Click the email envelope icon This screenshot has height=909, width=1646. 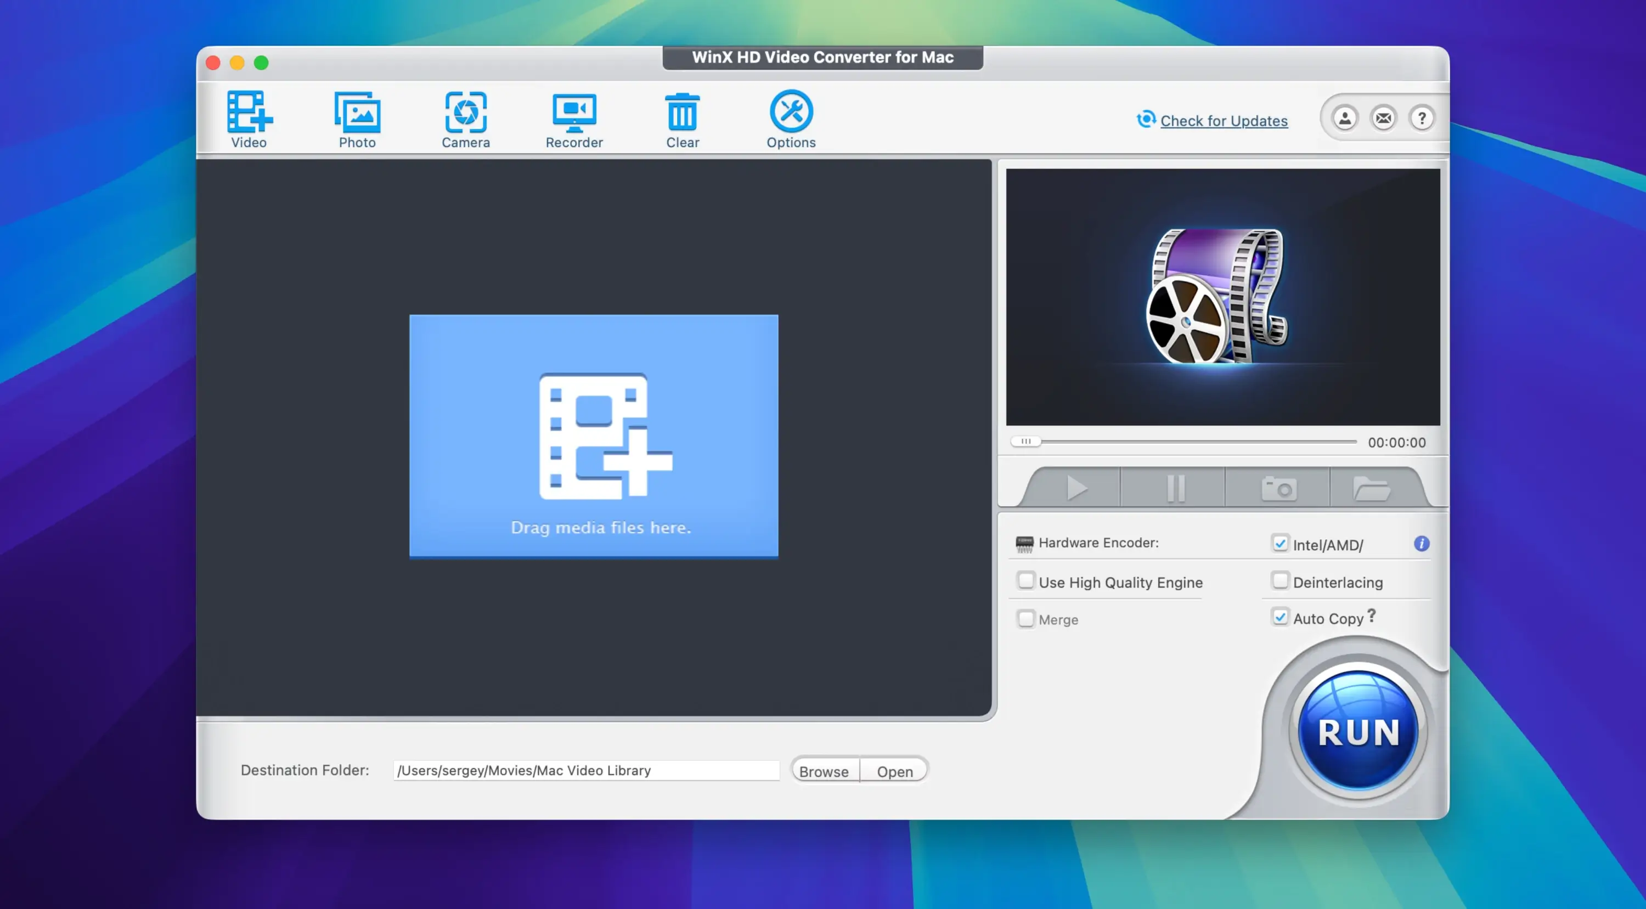point(1383,118)
